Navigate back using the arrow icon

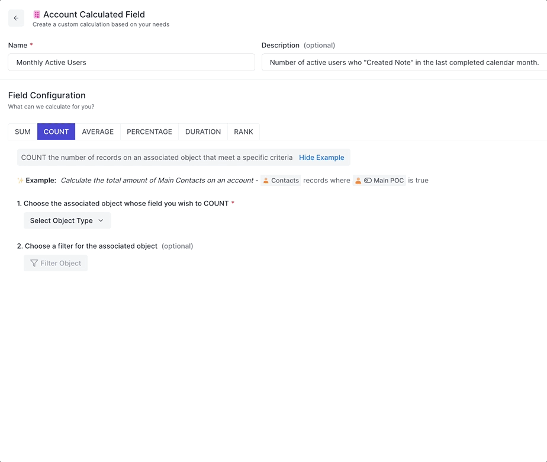coord(16,18)
